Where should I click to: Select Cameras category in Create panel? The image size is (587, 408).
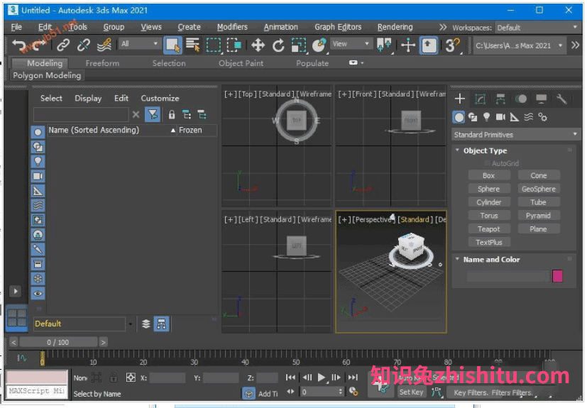[x=500, y=117]
